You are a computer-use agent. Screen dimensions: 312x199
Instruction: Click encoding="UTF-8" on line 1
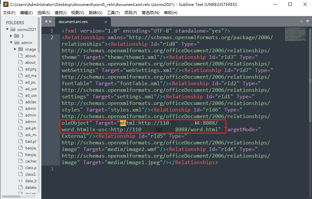147,31
